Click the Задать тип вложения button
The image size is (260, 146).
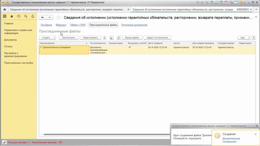pyautogui.click(x=157, y=38)
